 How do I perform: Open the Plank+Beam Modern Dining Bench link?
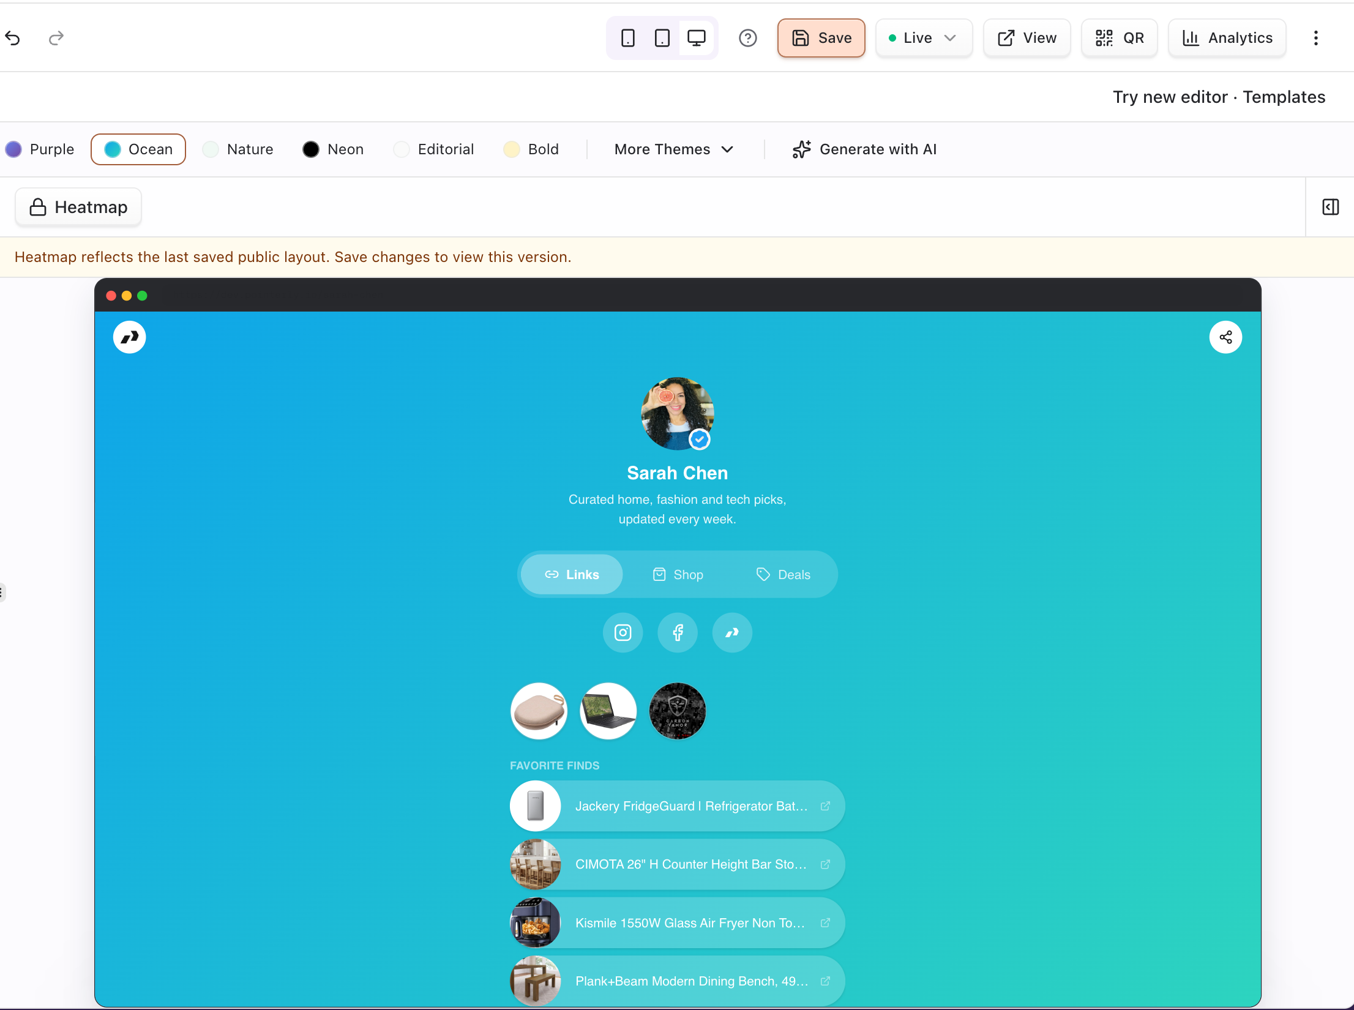[677, 981]
